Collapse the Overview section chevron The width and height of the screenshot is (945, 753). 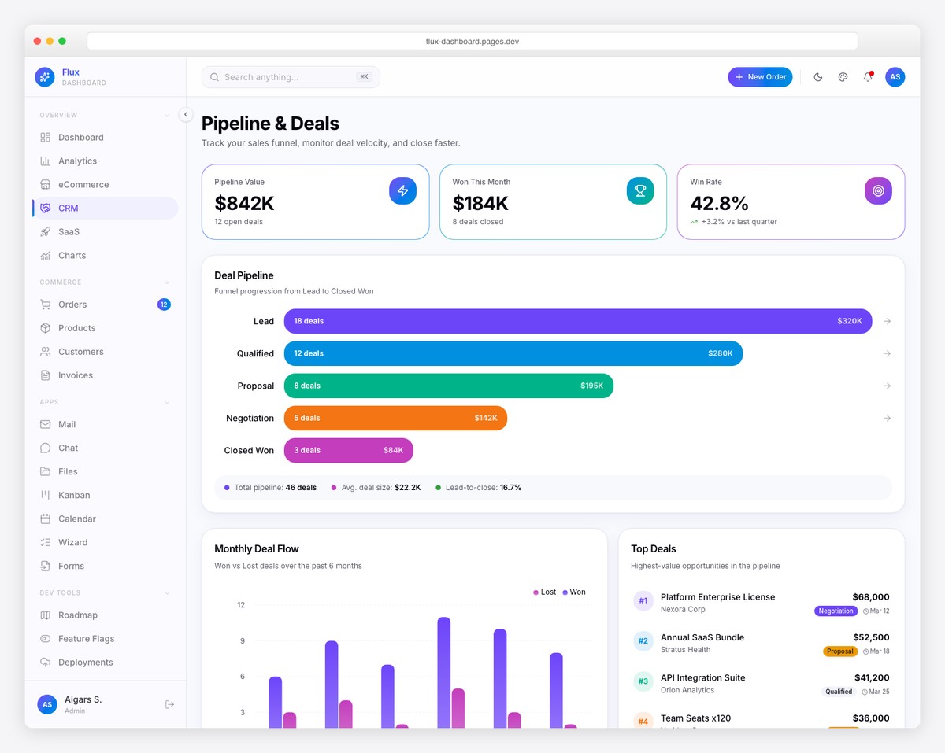[166, 115]
